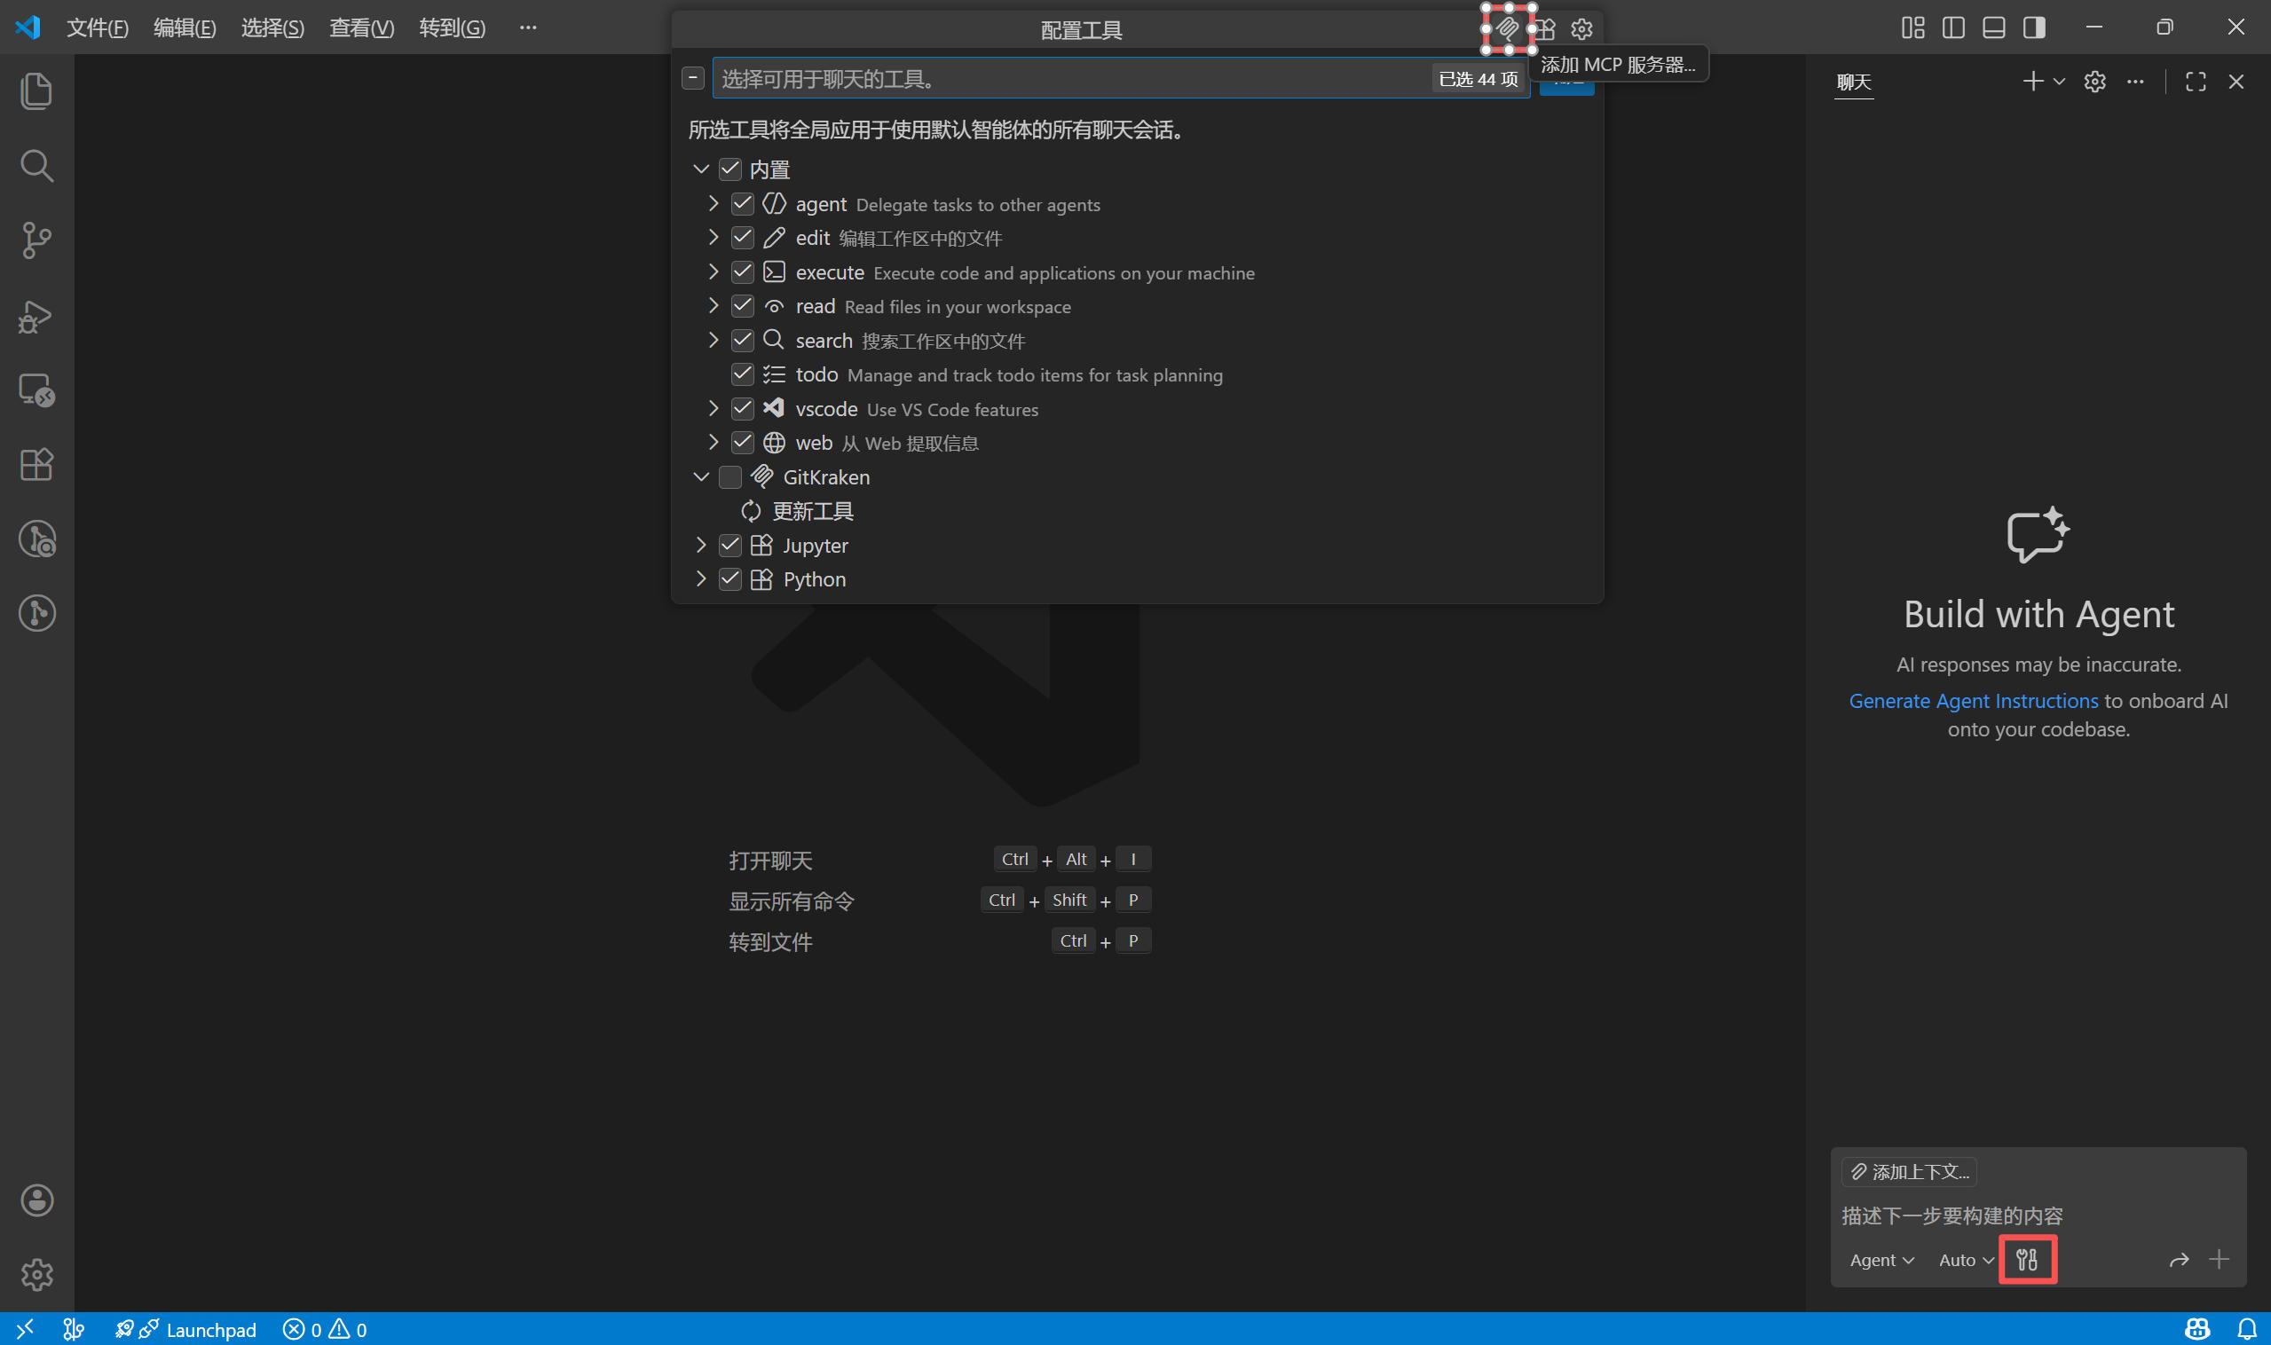Click the 添加上下文 button
Viewport: 2271px width, 1345px height.
click(1909, 1171)
